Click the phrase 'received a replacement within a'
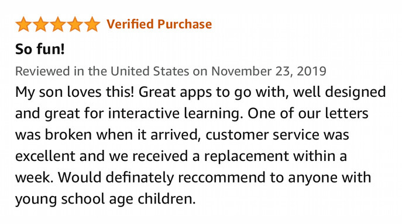Screen dimensions: 402x224 pyautogui.click(x=239, y=156)
